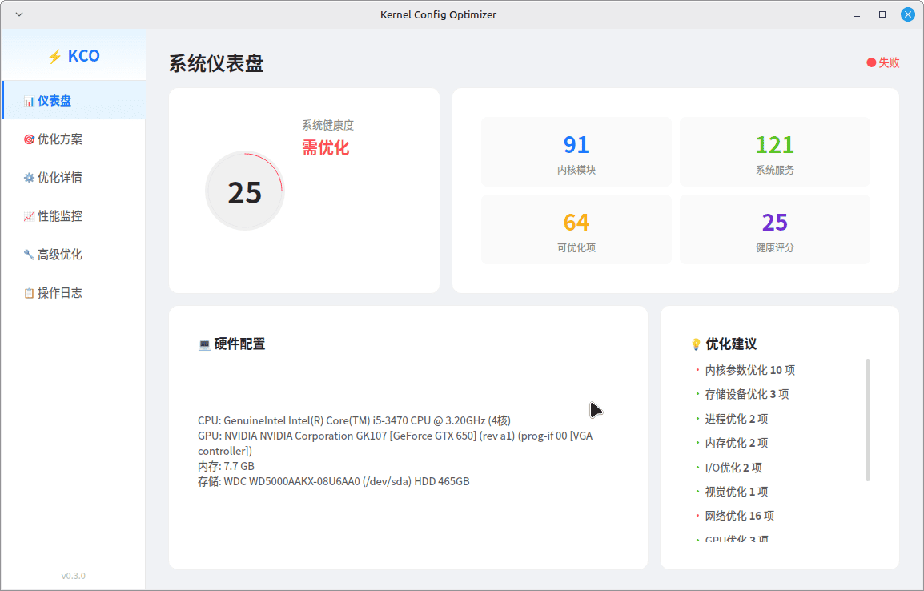View the 操作日志 page
This screenshot has height=591, width=924.
tap(74, 292)
